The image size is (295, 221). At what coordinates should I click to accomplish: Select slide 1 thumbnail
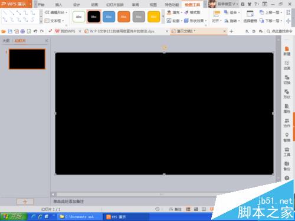pos(27,59)
